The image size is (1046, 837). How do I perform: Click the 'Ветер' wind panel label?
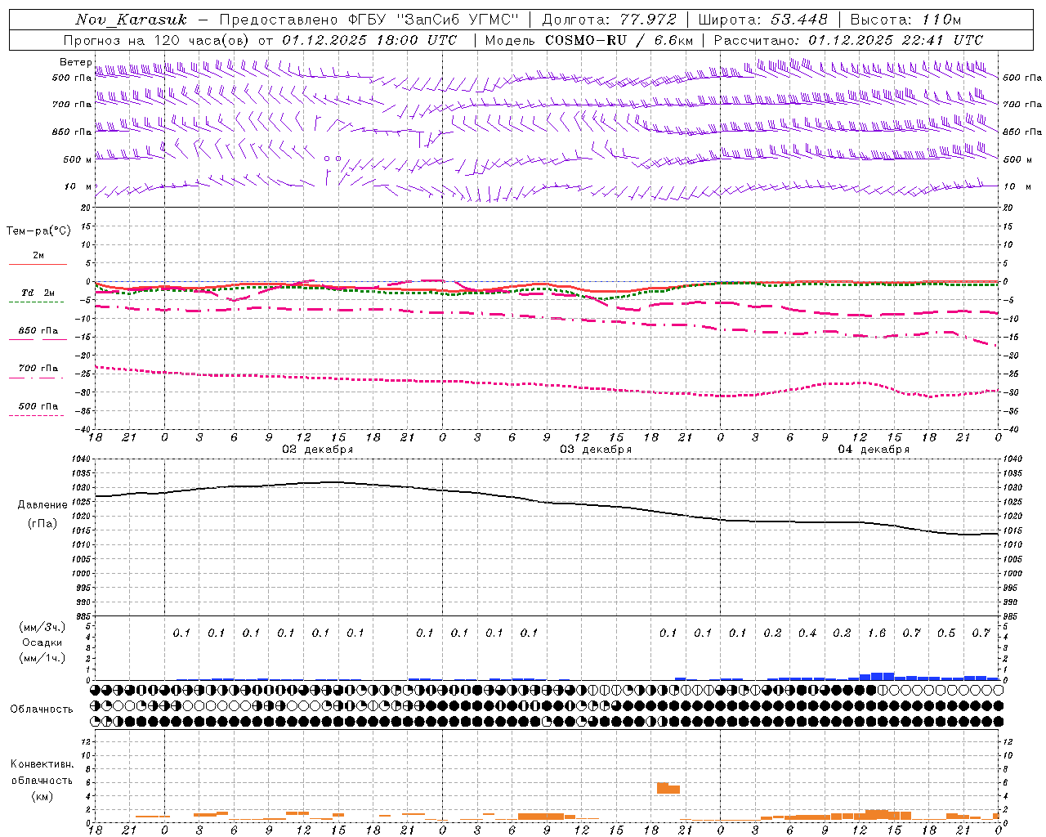(x=75, y=62)
